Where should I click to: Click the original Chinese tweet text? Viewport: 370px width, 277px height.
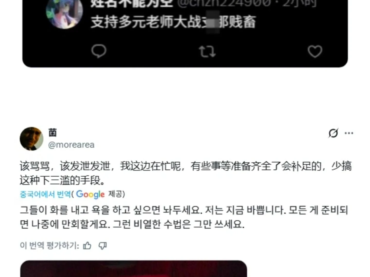pos(186,173)
